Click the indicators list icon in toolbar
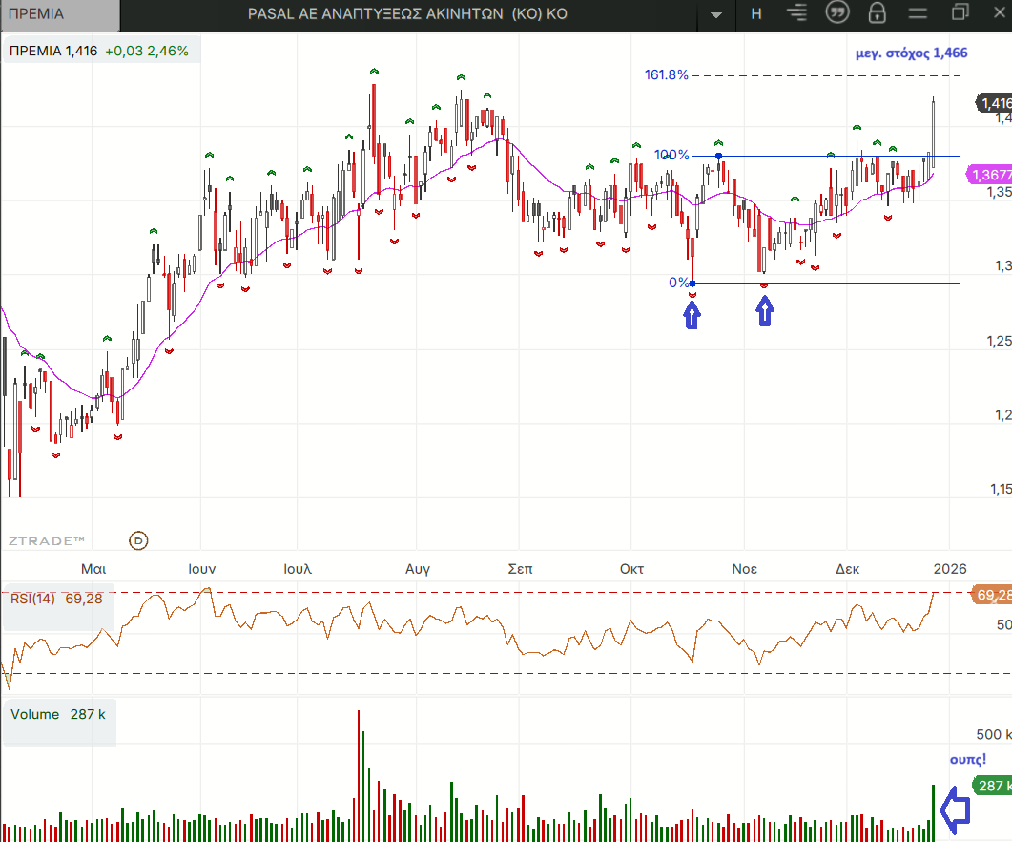This screenshot has width=1012, height=842. (x=799, y=13)
